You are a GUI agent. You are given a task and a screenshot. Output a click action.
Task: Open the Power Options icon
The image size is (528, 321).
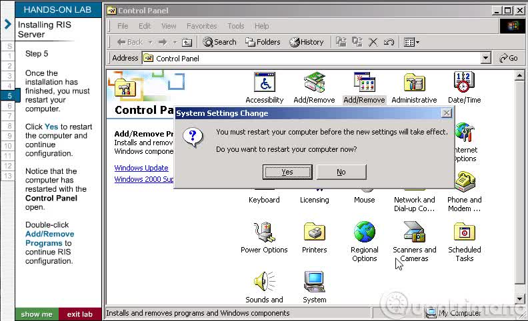click(x=265, y=232)
